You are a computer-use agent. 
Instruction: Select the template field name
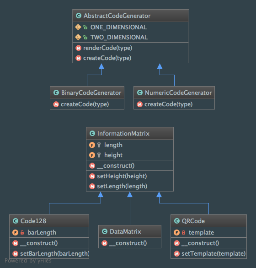coord(201,233)
